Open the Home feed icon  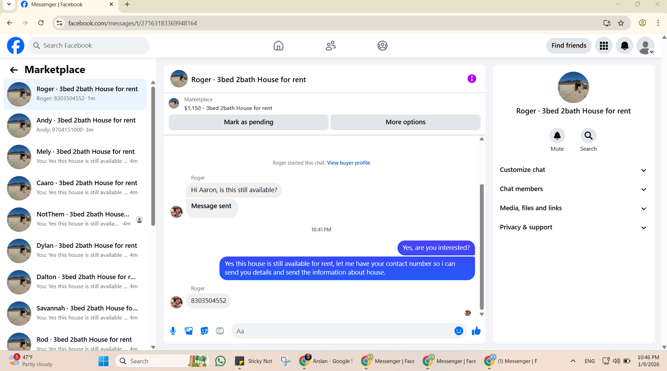coord(278,46)
